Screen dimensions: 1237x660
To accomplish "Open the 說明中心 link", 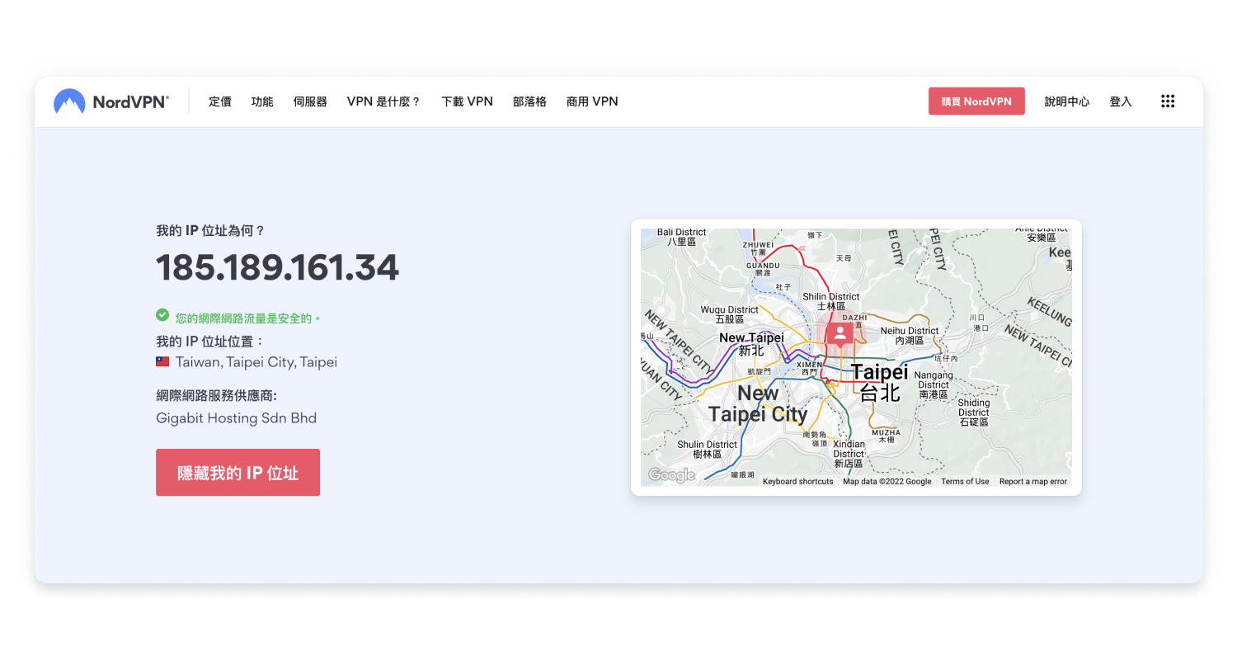I will [1067, 101].
